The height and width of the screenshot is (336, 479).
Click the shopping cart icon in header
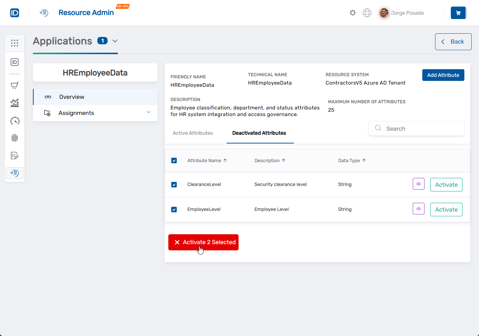(458, 13)
